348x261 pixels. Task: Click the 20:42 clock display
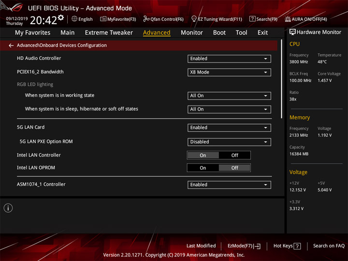pos(43,20)
